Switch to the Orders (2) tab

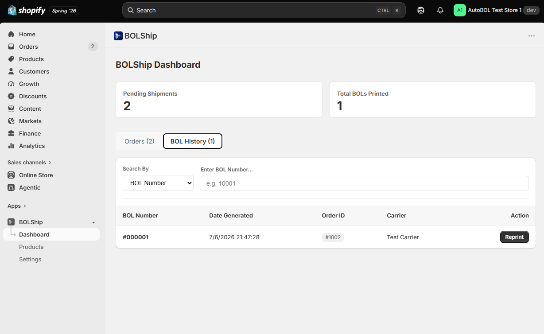click(140, 141)
